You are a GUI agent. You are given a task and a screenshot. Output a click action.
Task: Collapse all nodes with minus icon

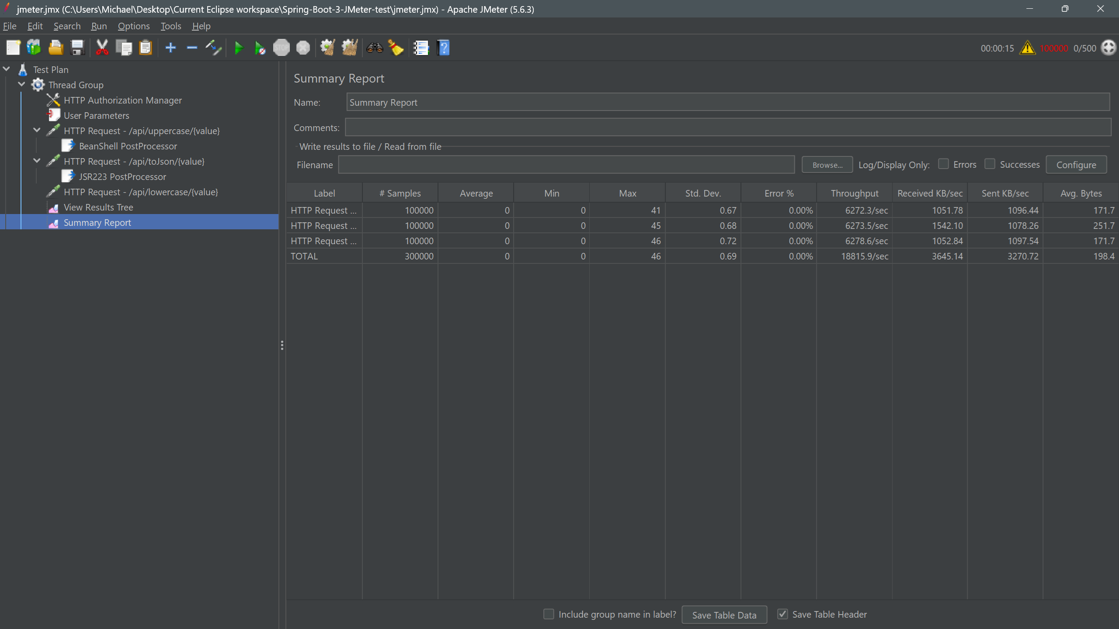pyautogui.click(x=192, y=48)
